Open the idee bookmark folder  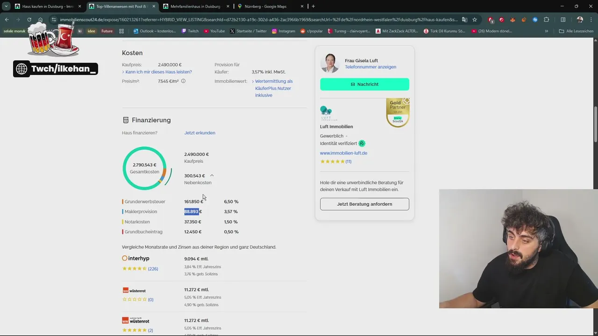(91, 31)
